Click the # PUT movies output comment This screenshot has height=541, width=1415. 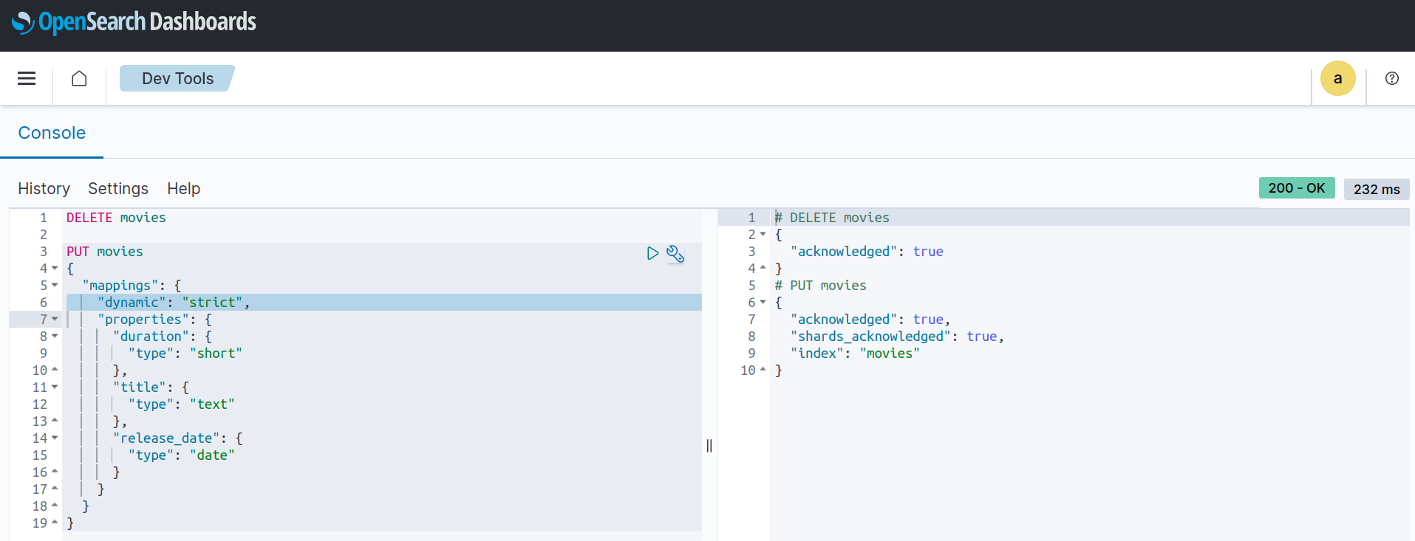coord(820,286)
